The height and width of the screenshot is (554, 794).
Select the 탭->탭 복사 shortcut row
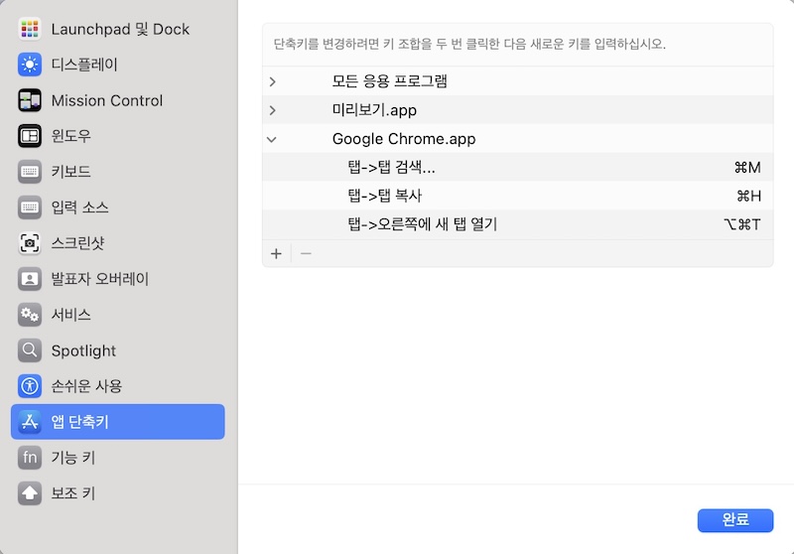point(517,196)
